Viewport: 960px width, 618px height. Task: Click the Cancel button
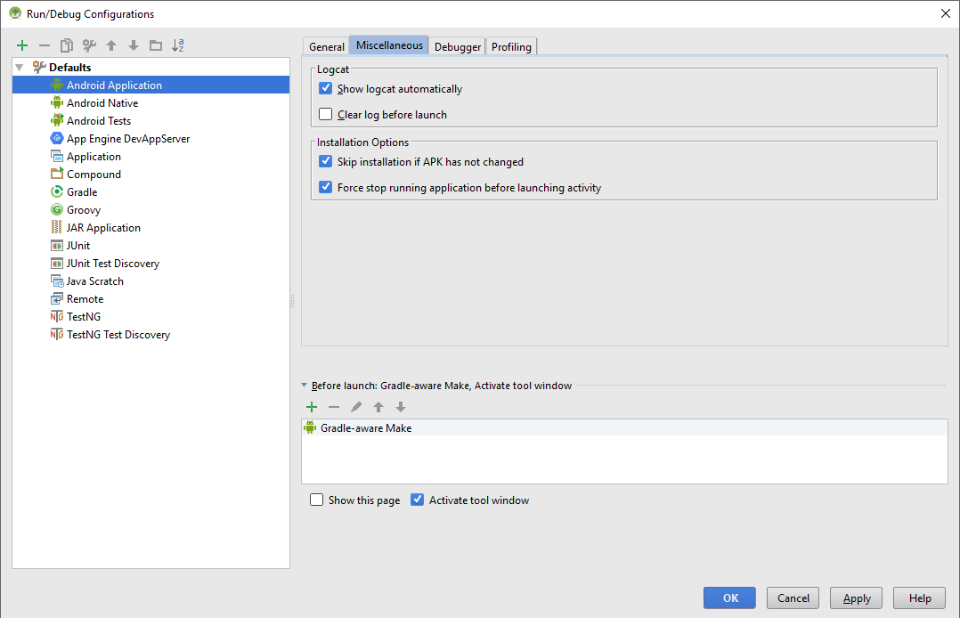click(793, 598)
